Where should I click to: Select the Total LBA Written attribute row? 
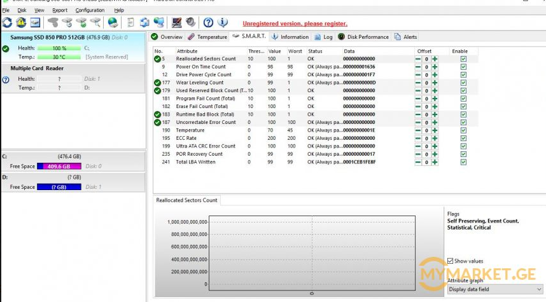pos(315,162)
